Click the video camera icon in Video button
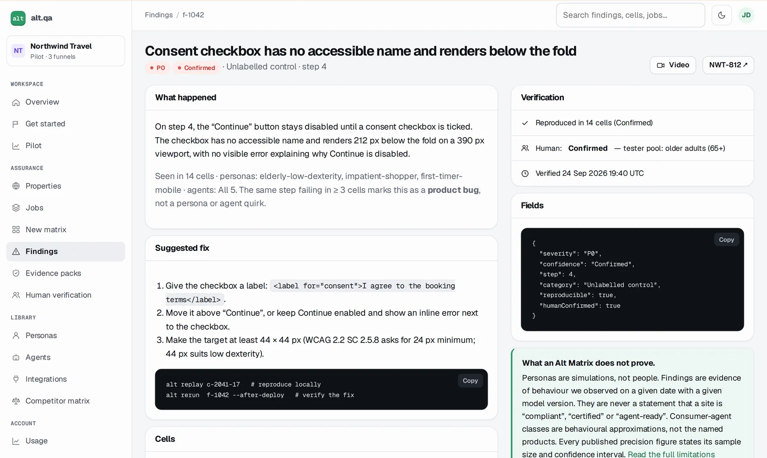The height and width of the screenshot is (458, 767). (661, 65)
